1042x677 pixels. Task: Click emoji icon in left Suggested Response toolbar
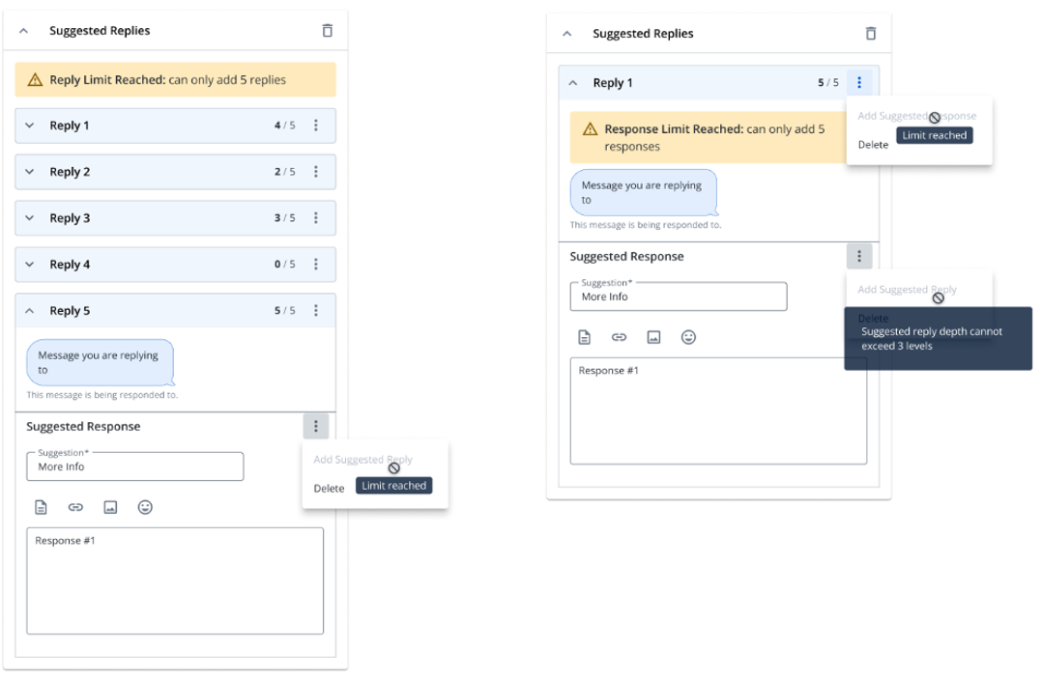[145, 507]
